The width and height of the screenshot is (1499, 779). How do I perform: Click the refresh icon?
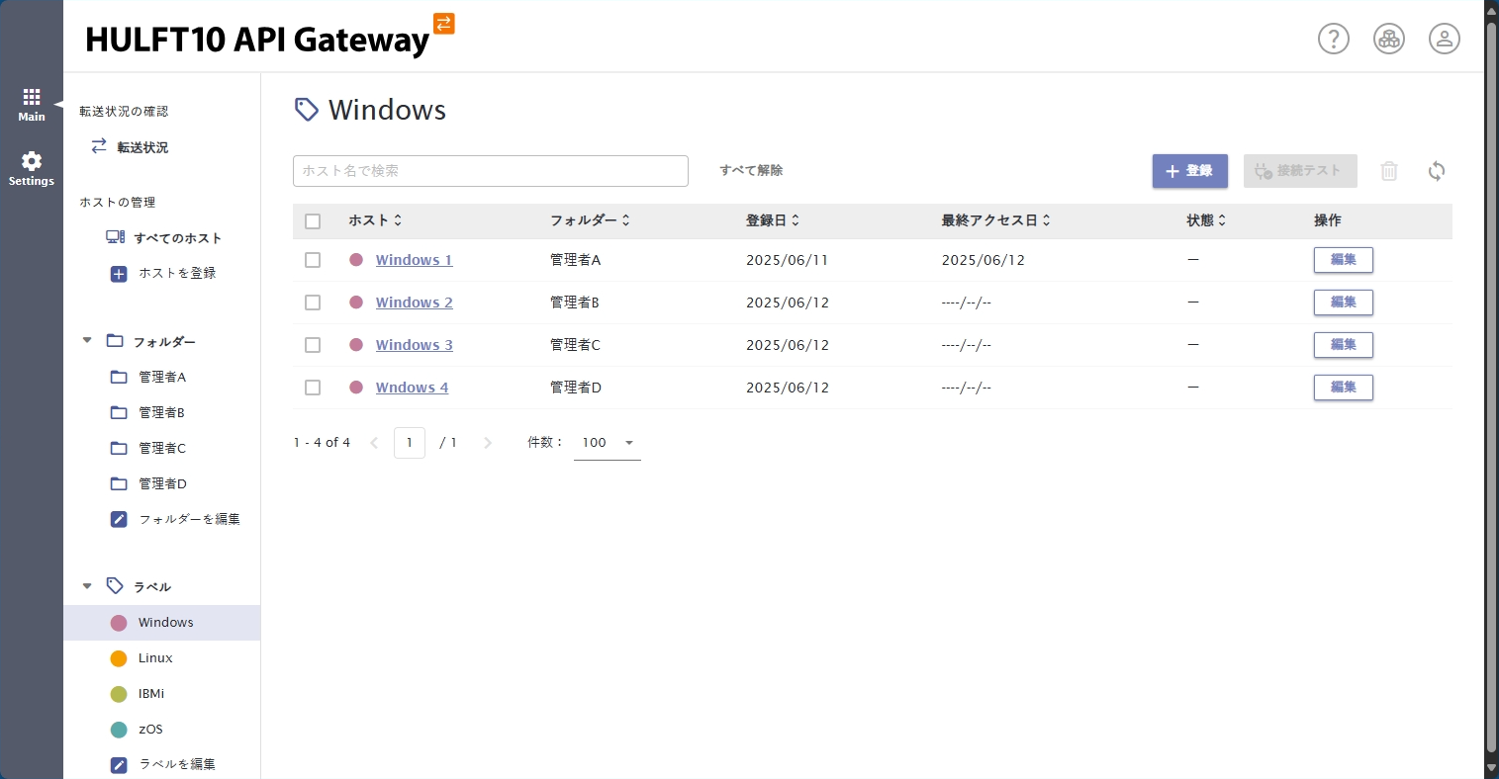click(1436, 171)
